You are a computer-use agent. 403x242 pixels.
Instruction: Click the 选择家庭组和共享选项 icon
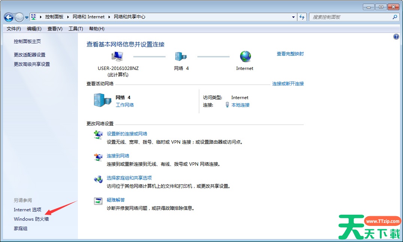point(98,179)
